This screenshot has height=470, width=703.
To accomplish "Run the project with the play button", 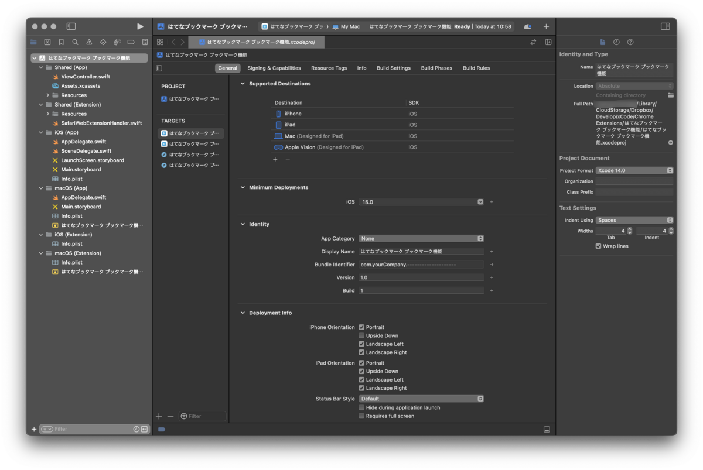I will point(139,26).
